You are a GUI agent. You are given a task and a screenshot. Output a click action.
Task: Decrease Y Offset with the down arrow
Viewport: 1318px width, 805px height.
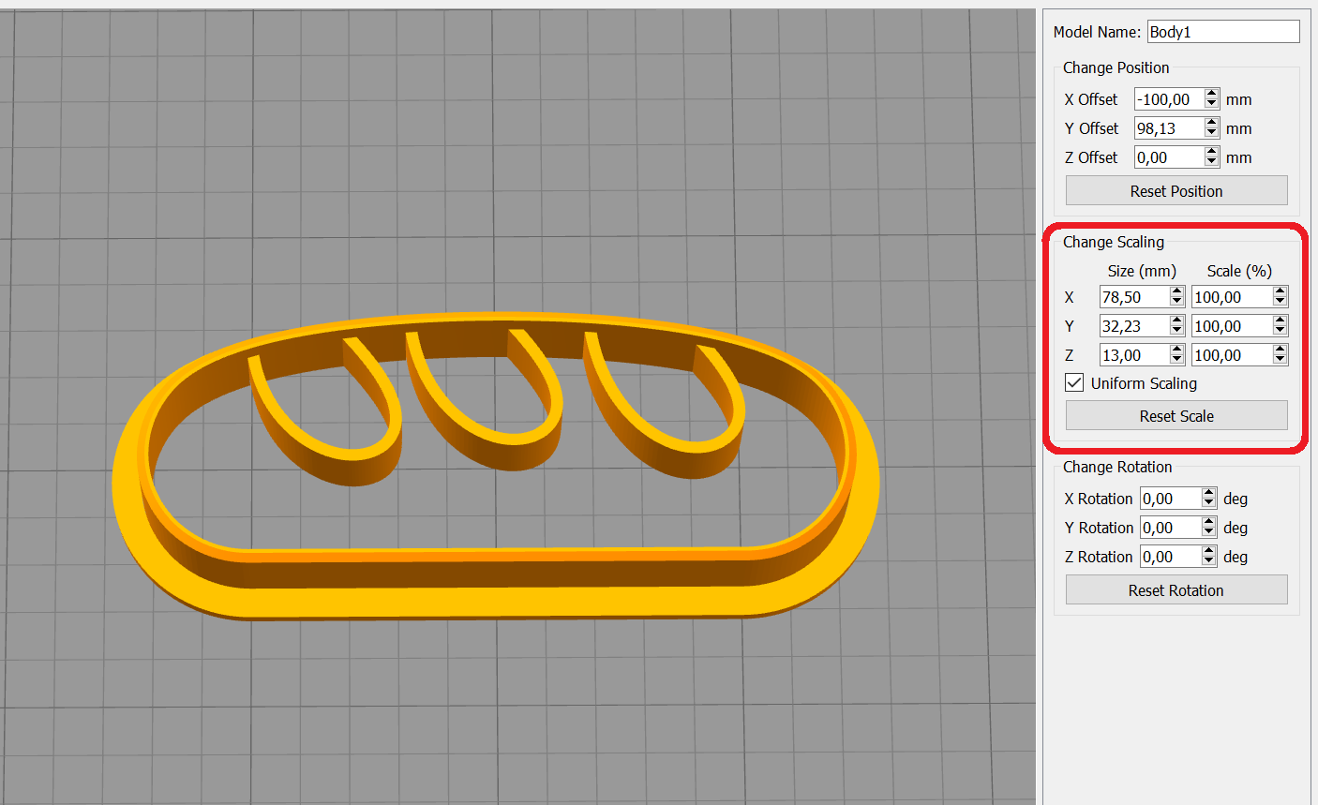(x=1212, y=134)
